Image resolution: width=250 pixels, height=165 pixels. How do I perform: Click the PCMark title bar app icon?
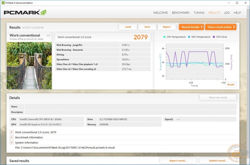[x=3, y=3]
